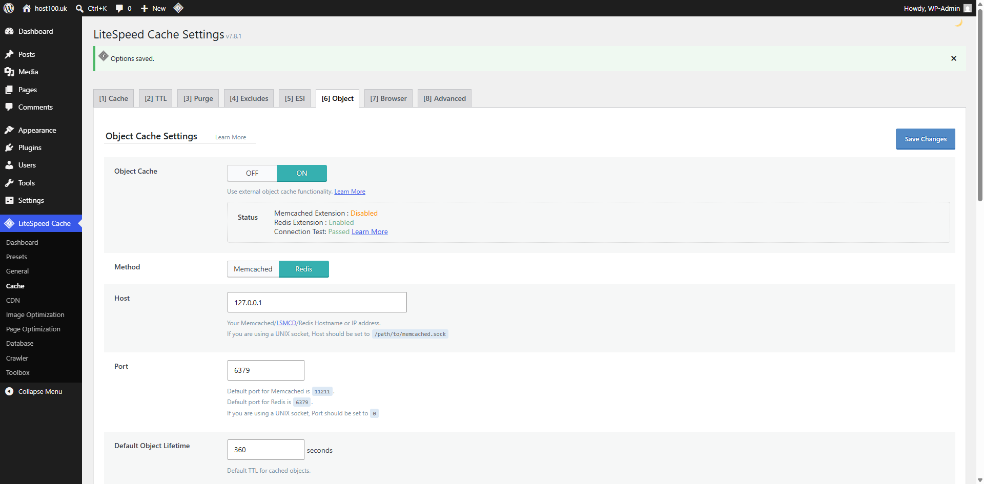Click the Host input field
Image resolution: width=984 pixels, height=484 pixels.
pyautogui.click(x=317, y=302)
